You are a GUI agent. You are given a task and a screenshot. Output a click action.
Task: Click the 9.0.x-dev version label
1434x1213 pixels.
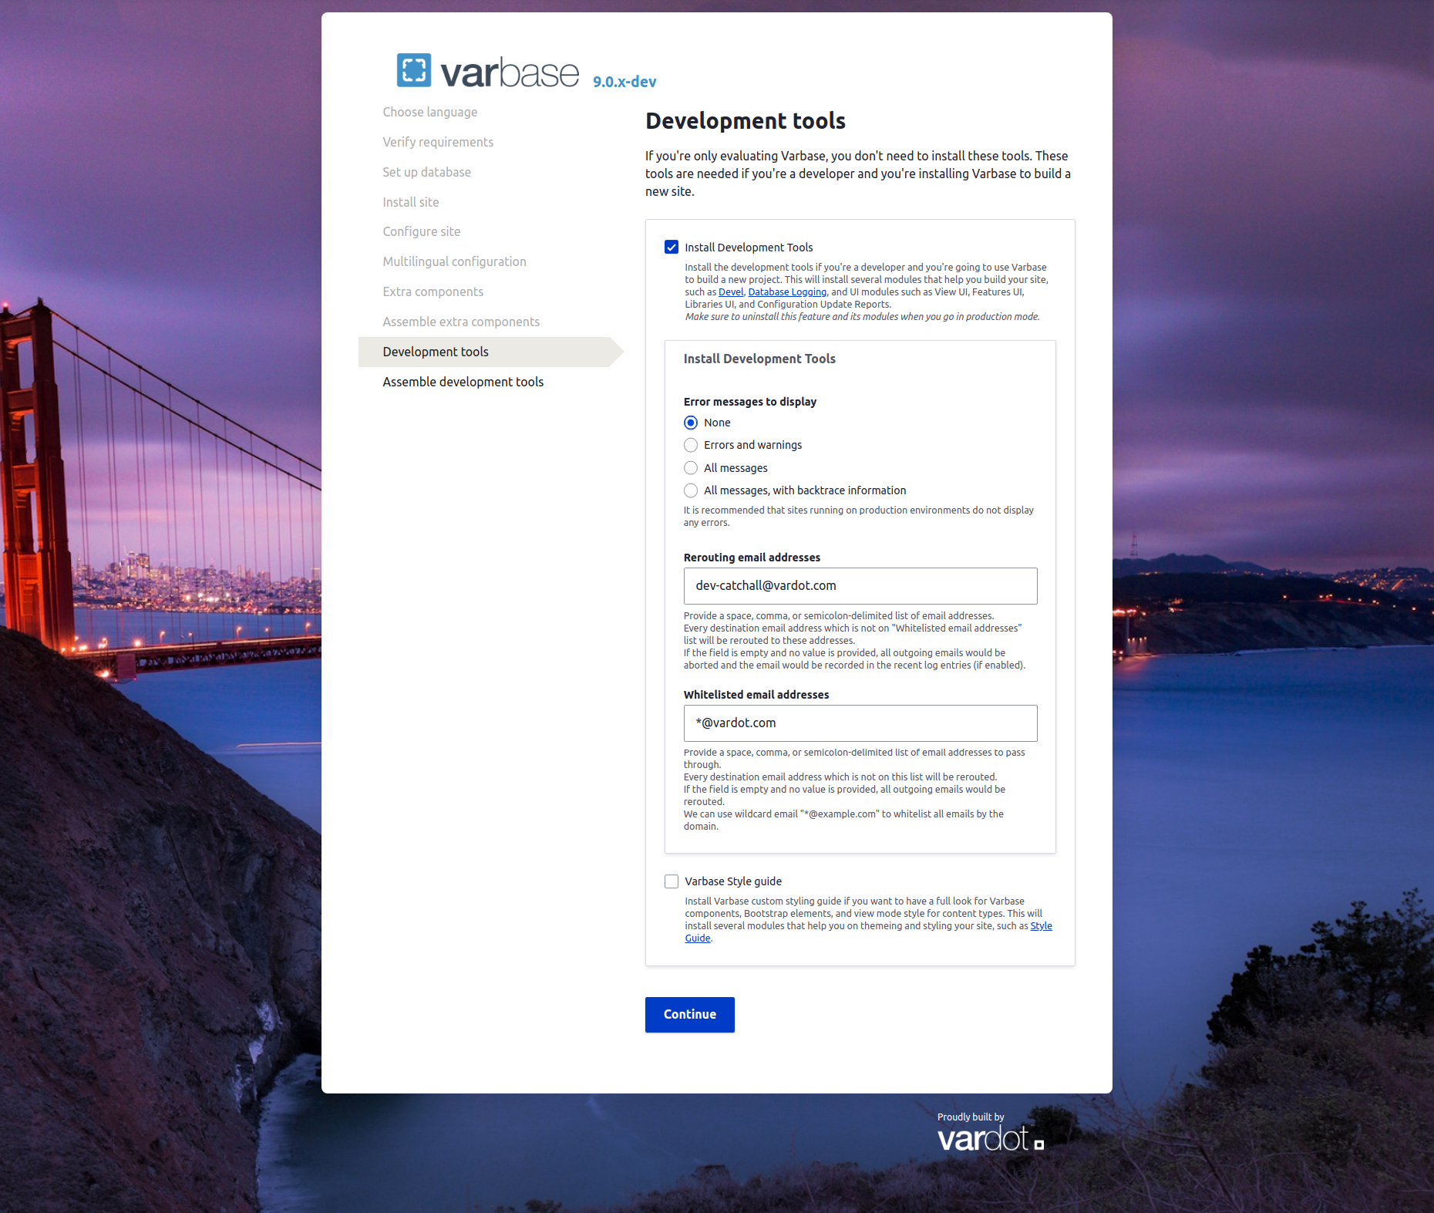[x=624, y=82]
